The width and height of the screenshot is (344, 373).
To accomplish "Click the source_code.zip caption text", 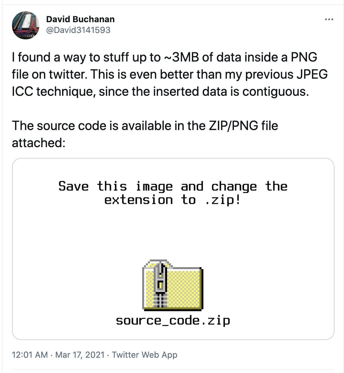I will (173, 321).
